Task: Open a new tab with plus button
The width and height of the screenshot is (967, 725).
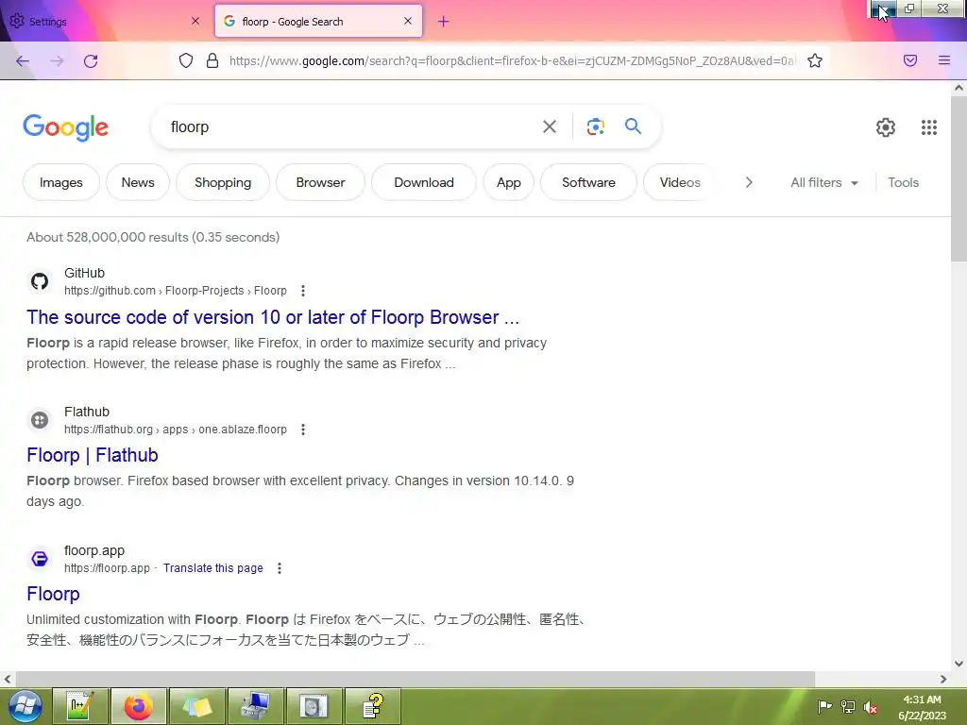Action: 444,22
